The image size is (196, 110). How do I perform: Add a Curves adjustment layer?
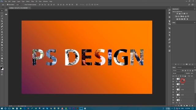pyautogui.click(x=182, y=13)
